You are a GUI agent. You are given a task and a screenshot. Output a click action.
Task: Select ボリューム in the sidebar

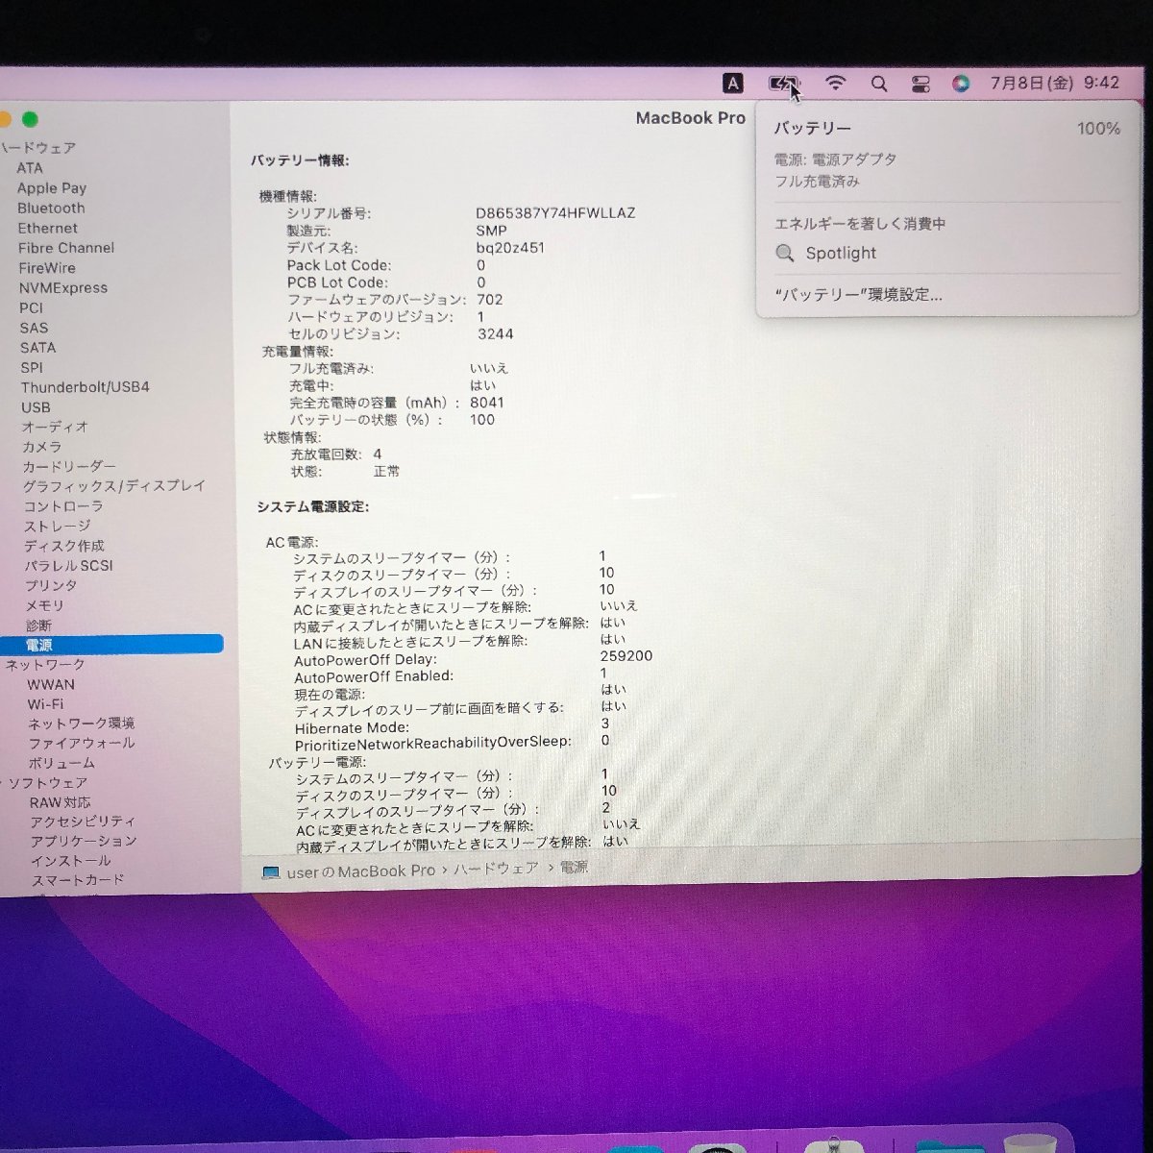(61, 763)
